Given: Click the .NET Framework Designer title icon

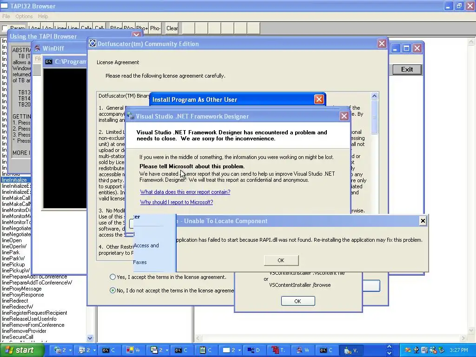Looking at the screenshot, I should pos(131,116).
